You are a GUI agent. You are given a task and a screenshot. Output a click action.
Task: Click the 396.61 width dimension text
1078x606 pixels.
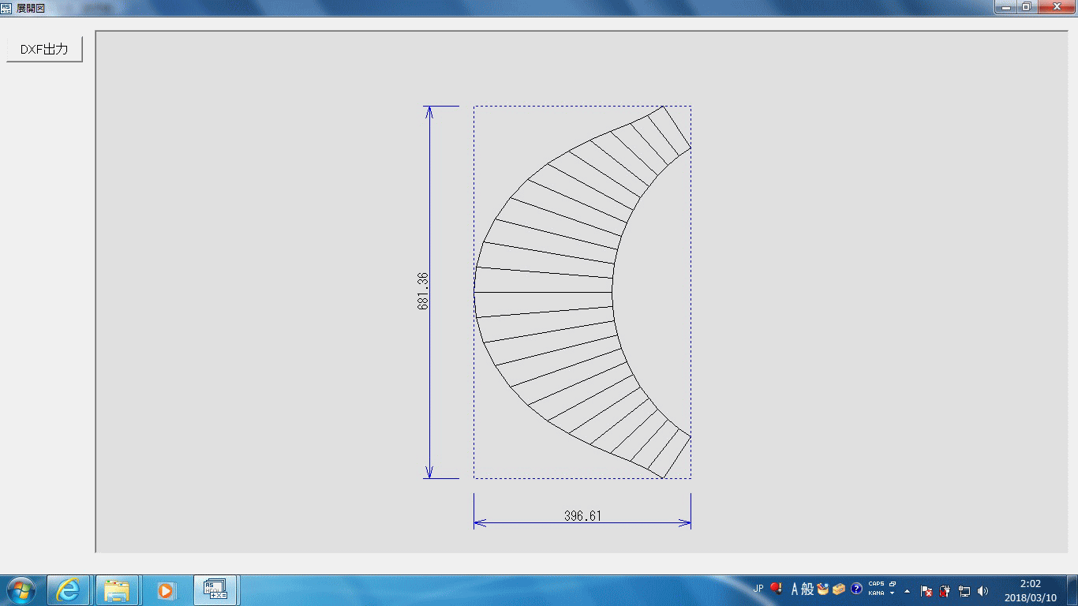pos(582,516)
